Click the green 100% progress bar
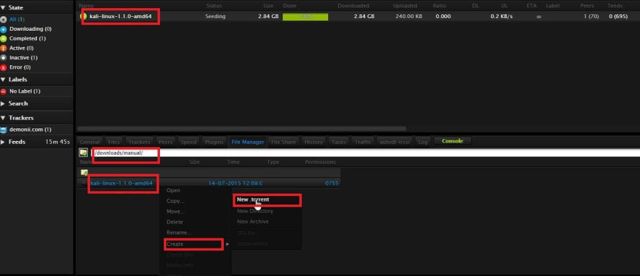This screenshot has height=276, width=640. coord(305,16)
